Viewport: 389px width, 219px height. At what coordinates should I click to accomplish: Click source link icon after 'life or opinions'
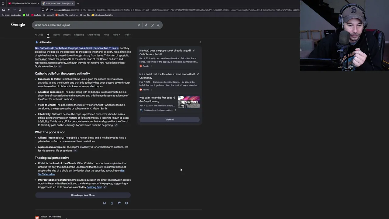75,151
